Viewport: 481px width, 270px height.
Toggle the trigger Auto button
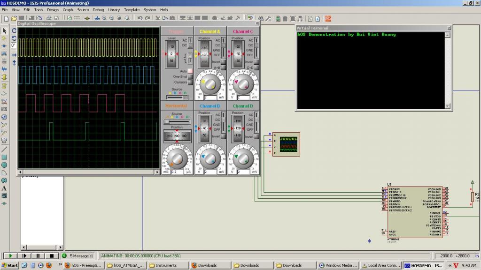pos(190,71)
